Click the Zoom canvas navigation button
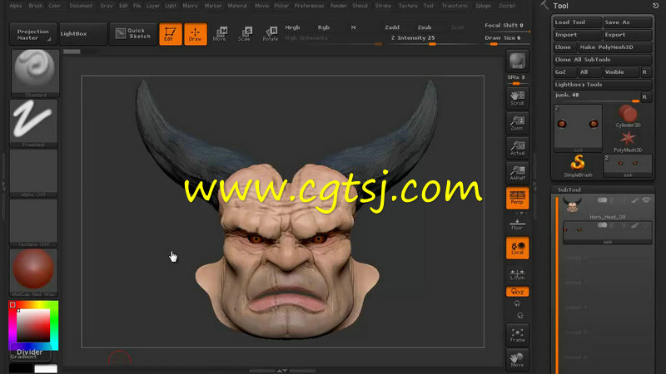The image size is (666, 374). tap(517, 123)
